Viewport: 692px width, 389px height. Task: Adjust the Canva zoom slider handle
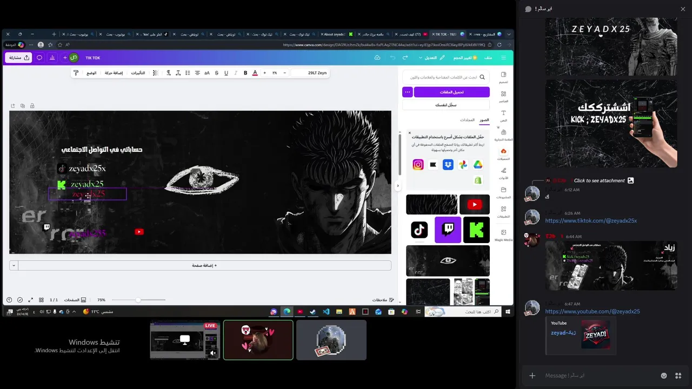tap(138, 300)
